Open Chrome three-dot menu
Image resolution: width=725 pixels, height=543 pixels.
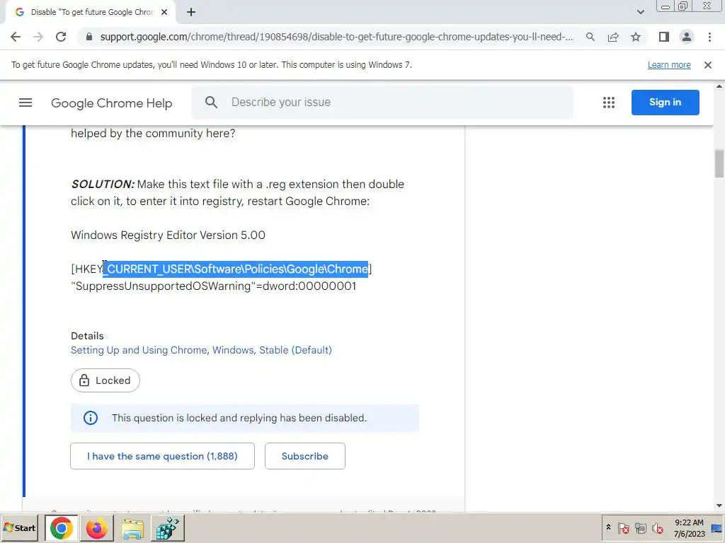709,37
